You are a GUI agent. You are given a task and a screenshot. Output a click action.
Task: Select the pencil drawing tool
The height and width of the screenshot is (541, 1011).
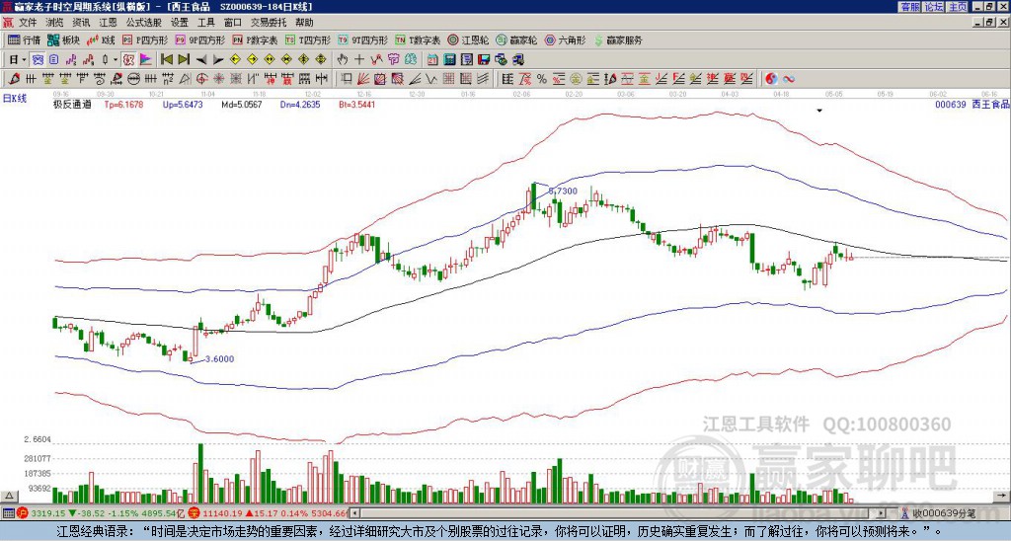[13, 79]
